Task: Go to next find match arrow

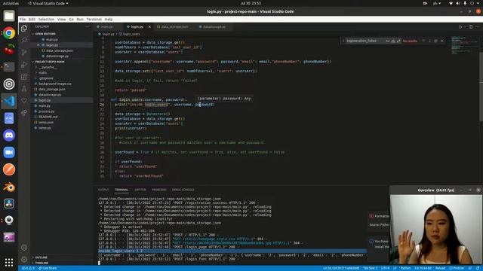Action: pos(429,41)
